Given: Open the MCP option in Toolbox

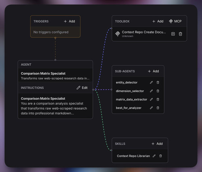Looking at the screenshot, I should tap(175, 21).
